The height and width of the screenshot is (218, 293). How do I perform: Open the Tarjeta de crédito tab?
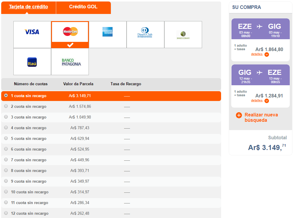click(x=29, y=7)
